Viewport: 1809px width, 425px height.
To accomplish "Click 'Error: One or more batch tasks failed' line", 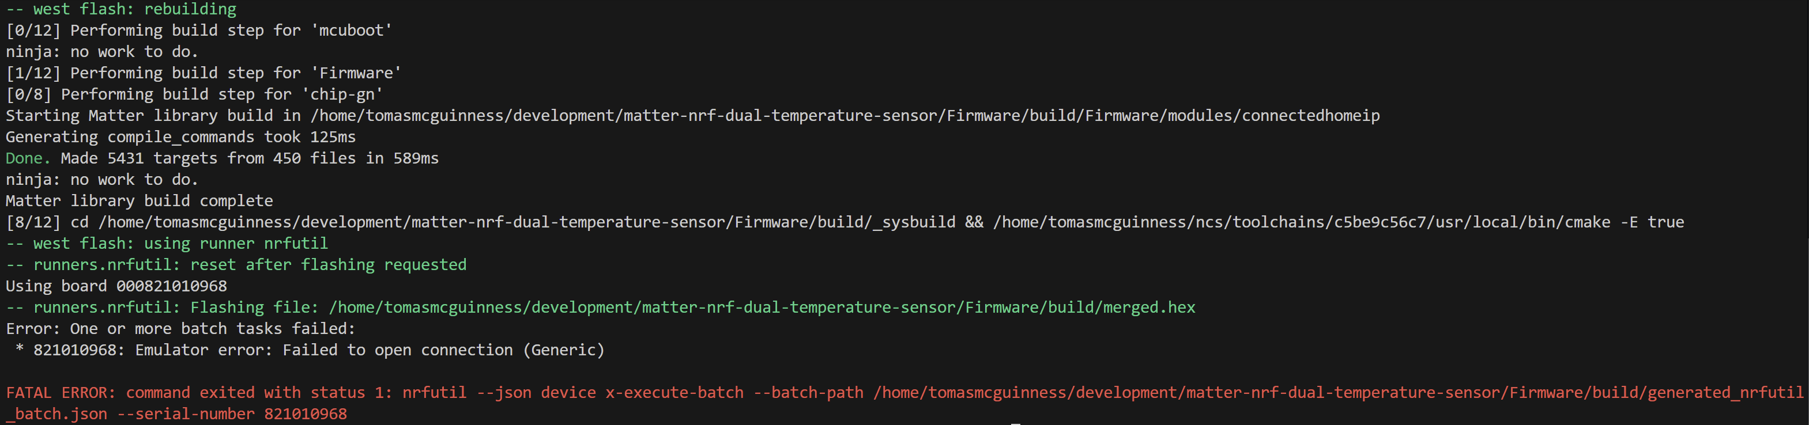I will (180, 329).
